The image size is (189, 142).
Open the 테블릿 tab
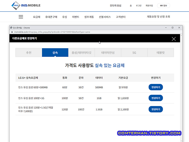(x=161, y=52)
